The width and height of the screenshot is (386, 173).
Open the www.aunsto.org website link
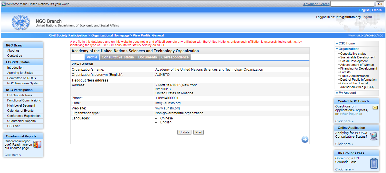point(168,108)
